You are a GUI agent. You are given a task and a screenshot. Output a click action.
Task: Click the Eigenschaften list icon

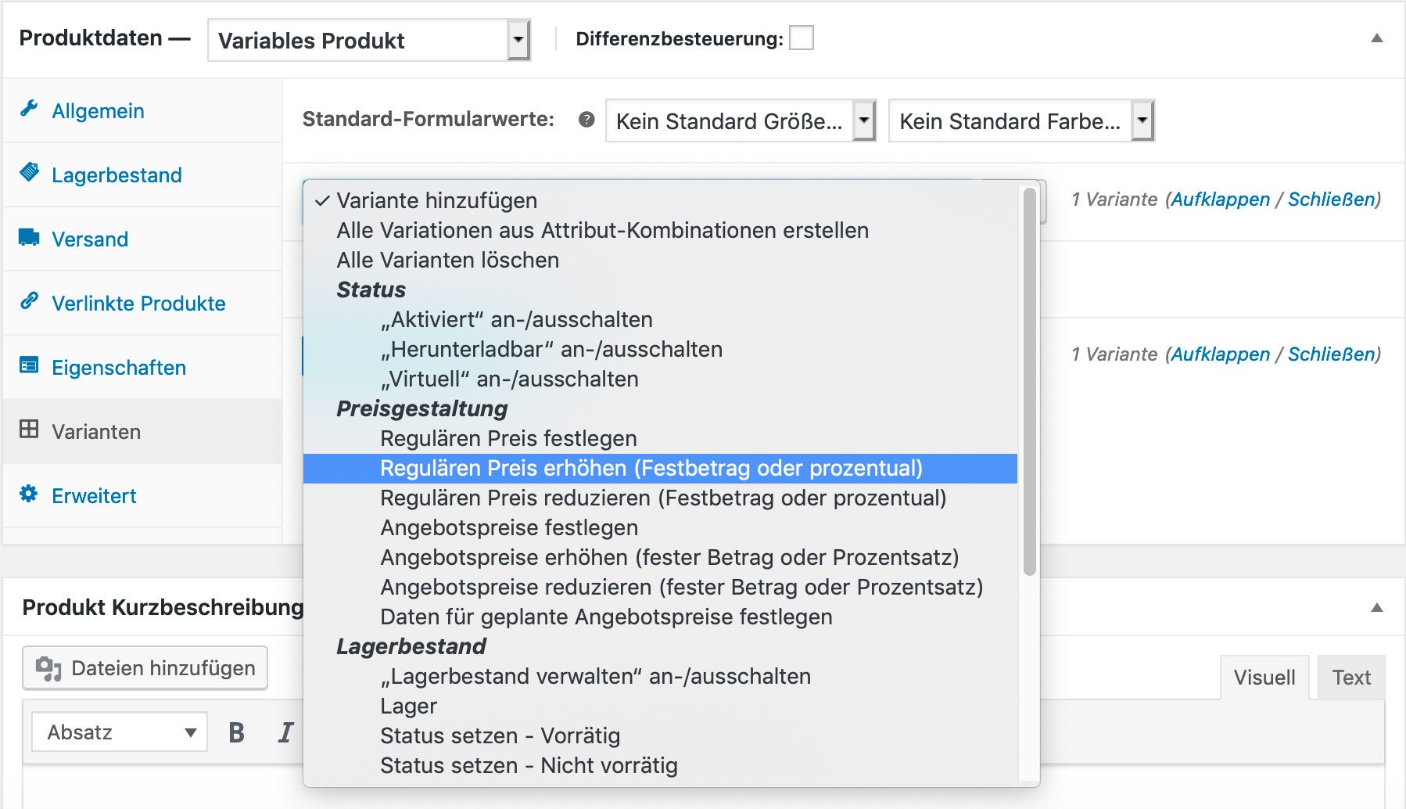tap(29, 365)
